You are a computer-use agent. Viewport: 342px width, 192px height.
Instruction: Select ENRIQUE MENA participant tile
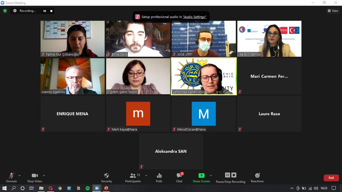coord(73,114)
